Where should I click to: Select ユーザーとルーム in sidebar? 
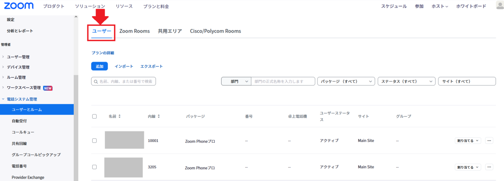click(x=37, y=109)
